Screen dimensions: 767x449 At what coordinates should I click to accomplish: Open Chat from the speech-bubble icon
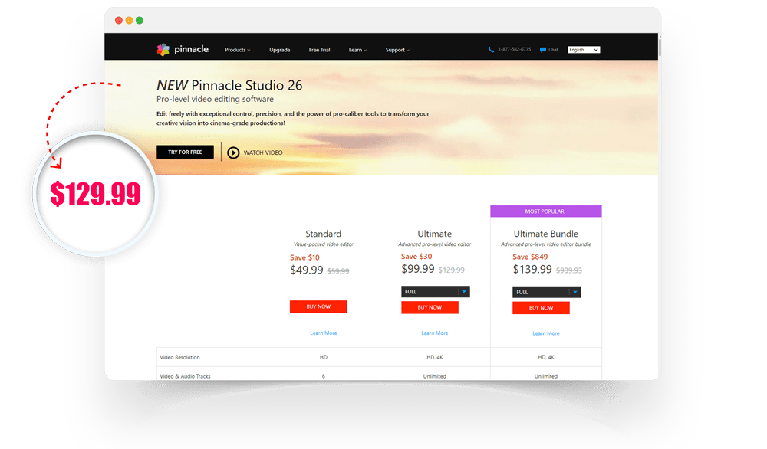click(543, 50)
